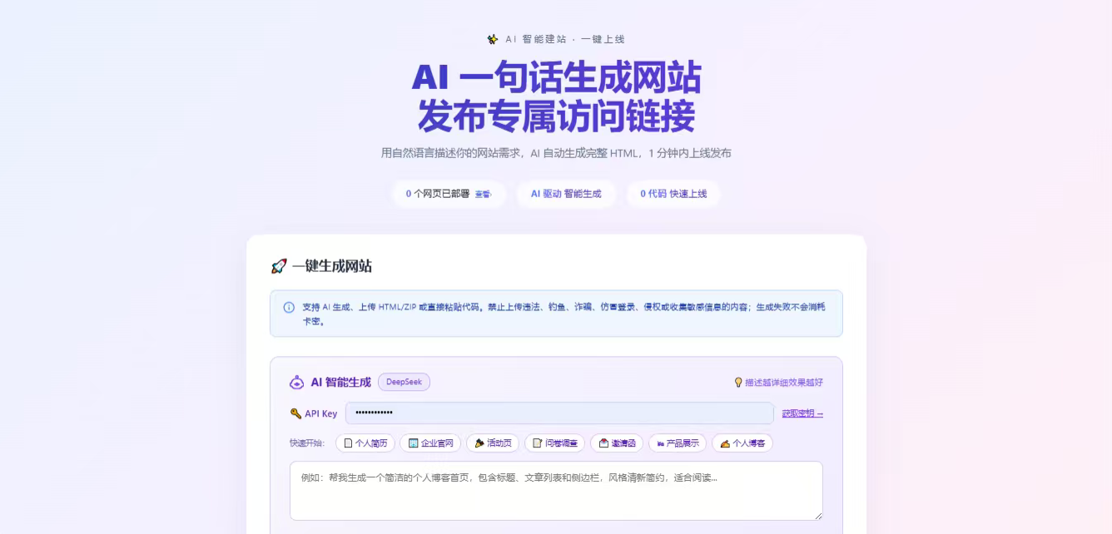The image size is (1112, 534).
Task: Click the sparkle icon beside AI 智能建站
Action: pos(493,39)
